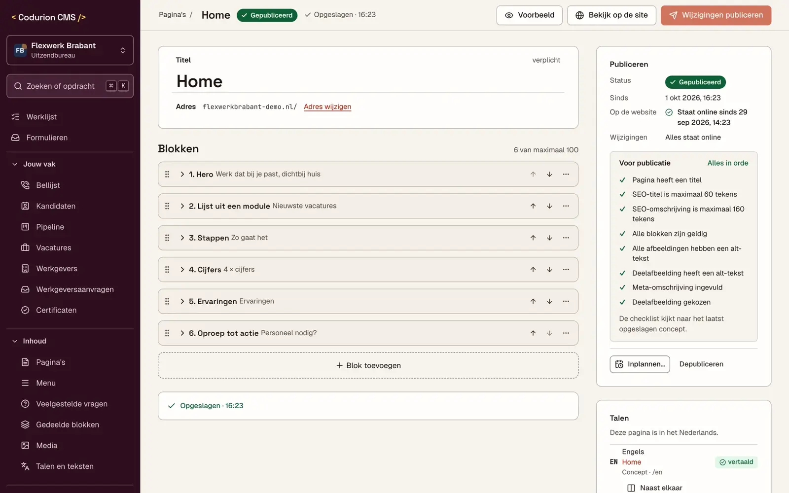Expand the Hero block
Viewport: 789px width, 493px height.
(x=182, y=174)
